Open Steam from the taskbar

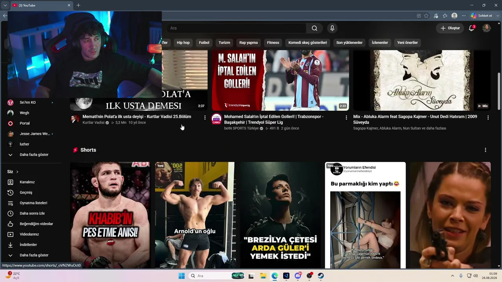pyautogui.click(x=321, y=276)
